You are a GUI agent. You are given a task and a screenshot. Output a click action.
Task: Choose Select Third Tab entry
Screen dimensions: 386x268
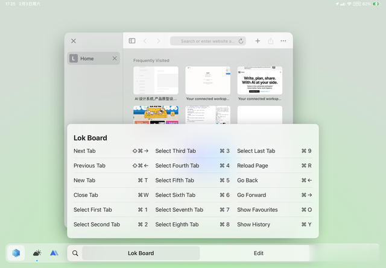click(193, 151)
